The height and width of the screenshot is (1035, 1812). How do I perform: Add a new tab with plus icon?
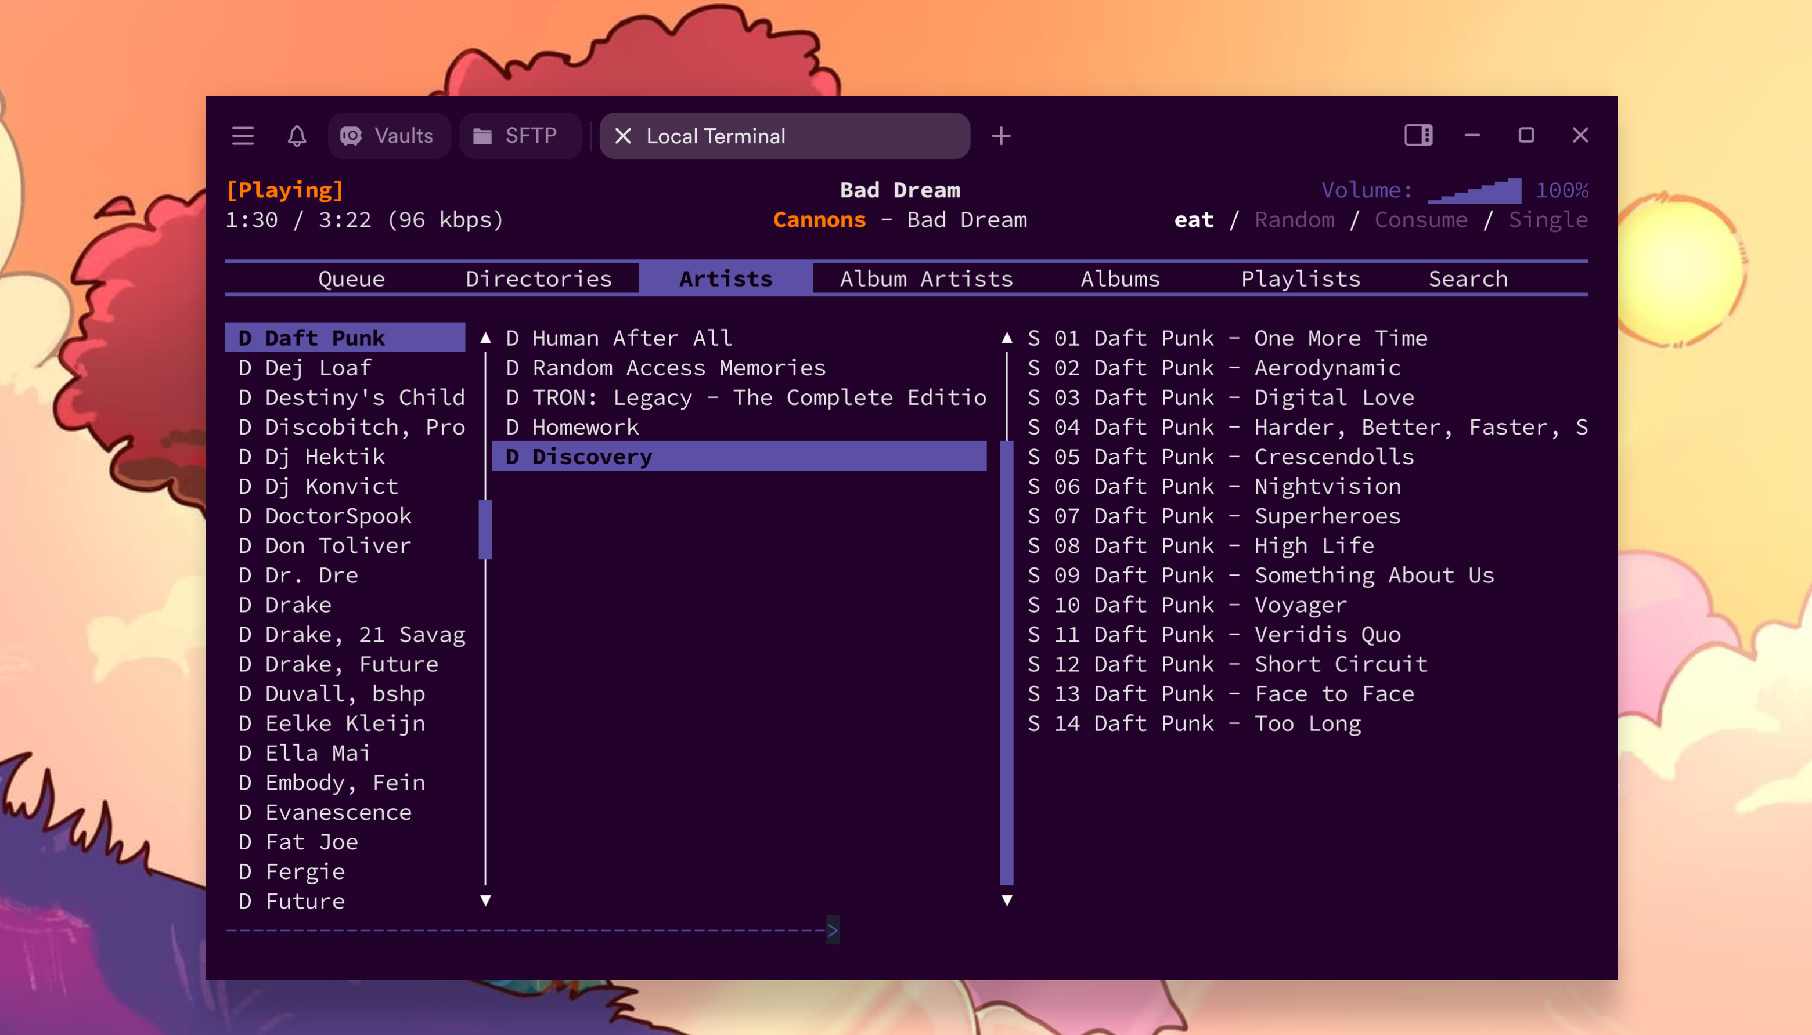pyautogui.click(x=1000, y=135)
